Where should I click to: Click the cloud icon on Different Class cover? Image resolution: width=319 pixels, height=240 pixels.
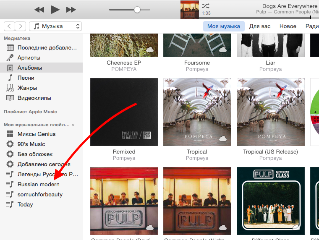tap(296, 227)
